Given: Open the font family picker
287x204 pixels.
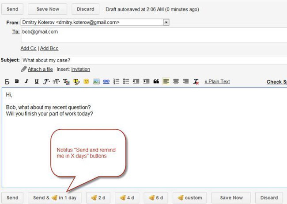Looking at the screenshot, I should pyautogui.click(x=46, y=81).
